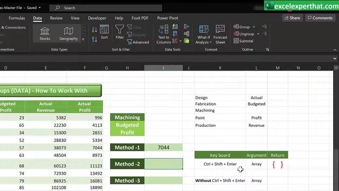
Task: Open the Comments pane
Action: click(320, 18)
